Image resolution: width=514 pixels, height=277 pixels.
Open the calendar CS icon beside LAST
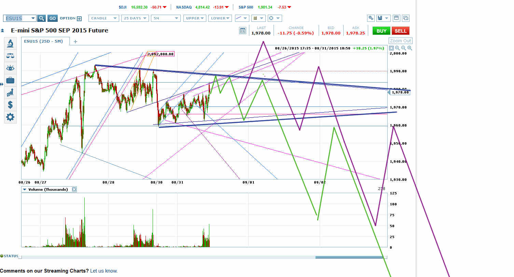point(242,31)
